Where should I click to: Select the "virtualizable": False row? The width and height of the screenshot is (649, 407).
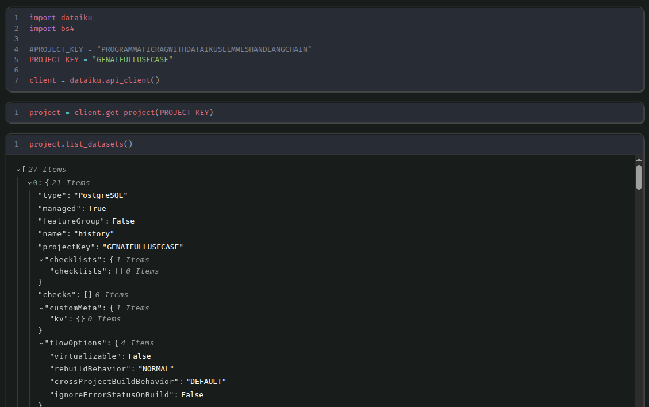[100, 356]
